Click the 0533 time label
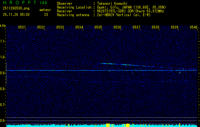200x127 pixels. (60, 28)
